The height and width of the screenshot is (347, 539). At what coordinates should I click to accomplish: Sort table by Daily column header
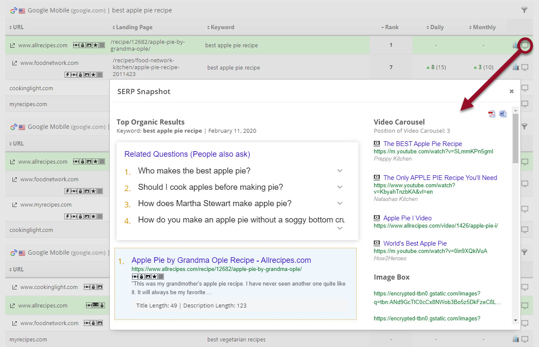(x=436, y=27)
